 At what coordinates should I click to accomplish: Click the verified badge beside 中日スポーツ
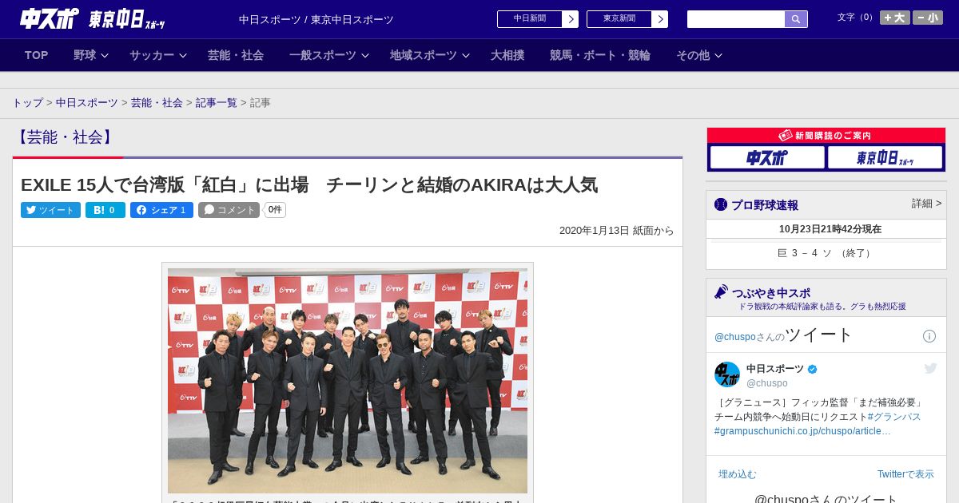click(813, 369)
